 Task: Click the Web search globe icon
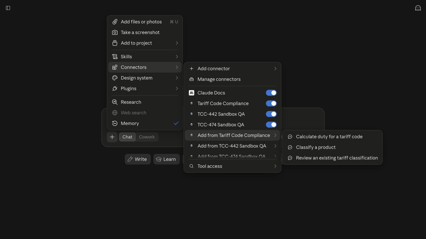tap(115, 113)
